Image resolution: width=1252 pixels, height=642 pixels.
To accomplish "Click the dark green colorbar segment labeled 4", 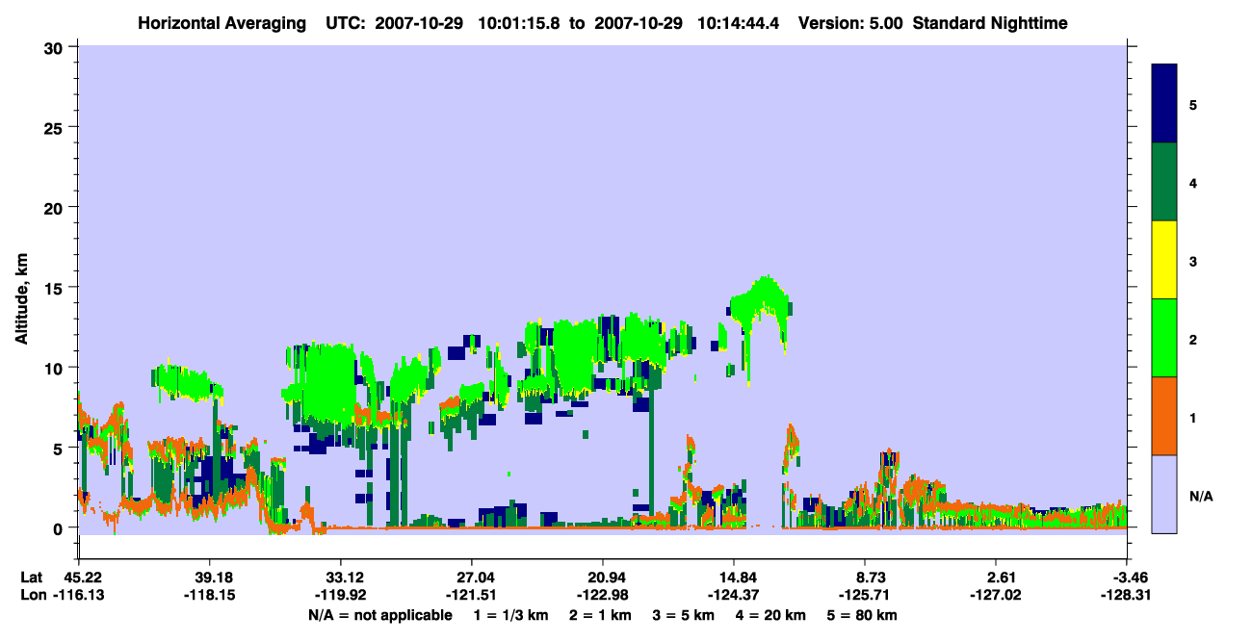I will pyautogui.click(x=1164, y=182).
